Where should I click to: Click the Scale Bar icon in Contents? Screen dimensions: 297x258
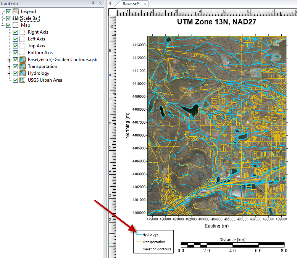(x=16, y=18)
